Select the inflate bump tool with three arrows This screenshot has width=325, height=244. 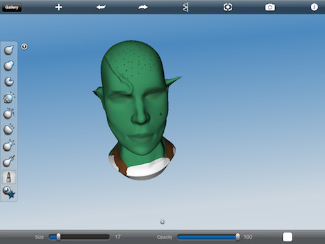point(9,145)
